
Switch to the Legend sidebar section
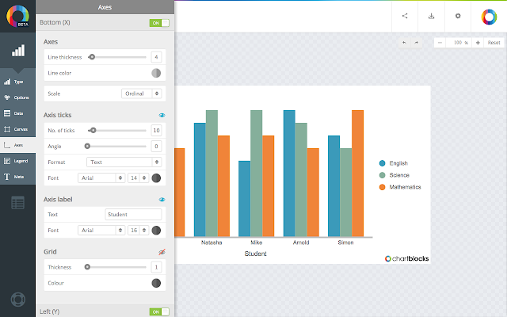tap(17, 161)
